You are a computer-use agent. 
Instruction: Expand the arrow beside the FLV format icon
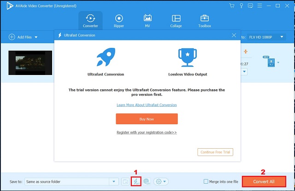point(278,63)
